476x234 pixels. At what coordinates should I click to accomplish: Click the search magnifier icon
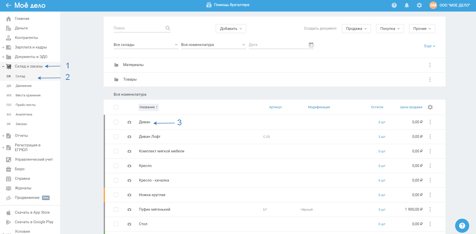pos(168,28)
